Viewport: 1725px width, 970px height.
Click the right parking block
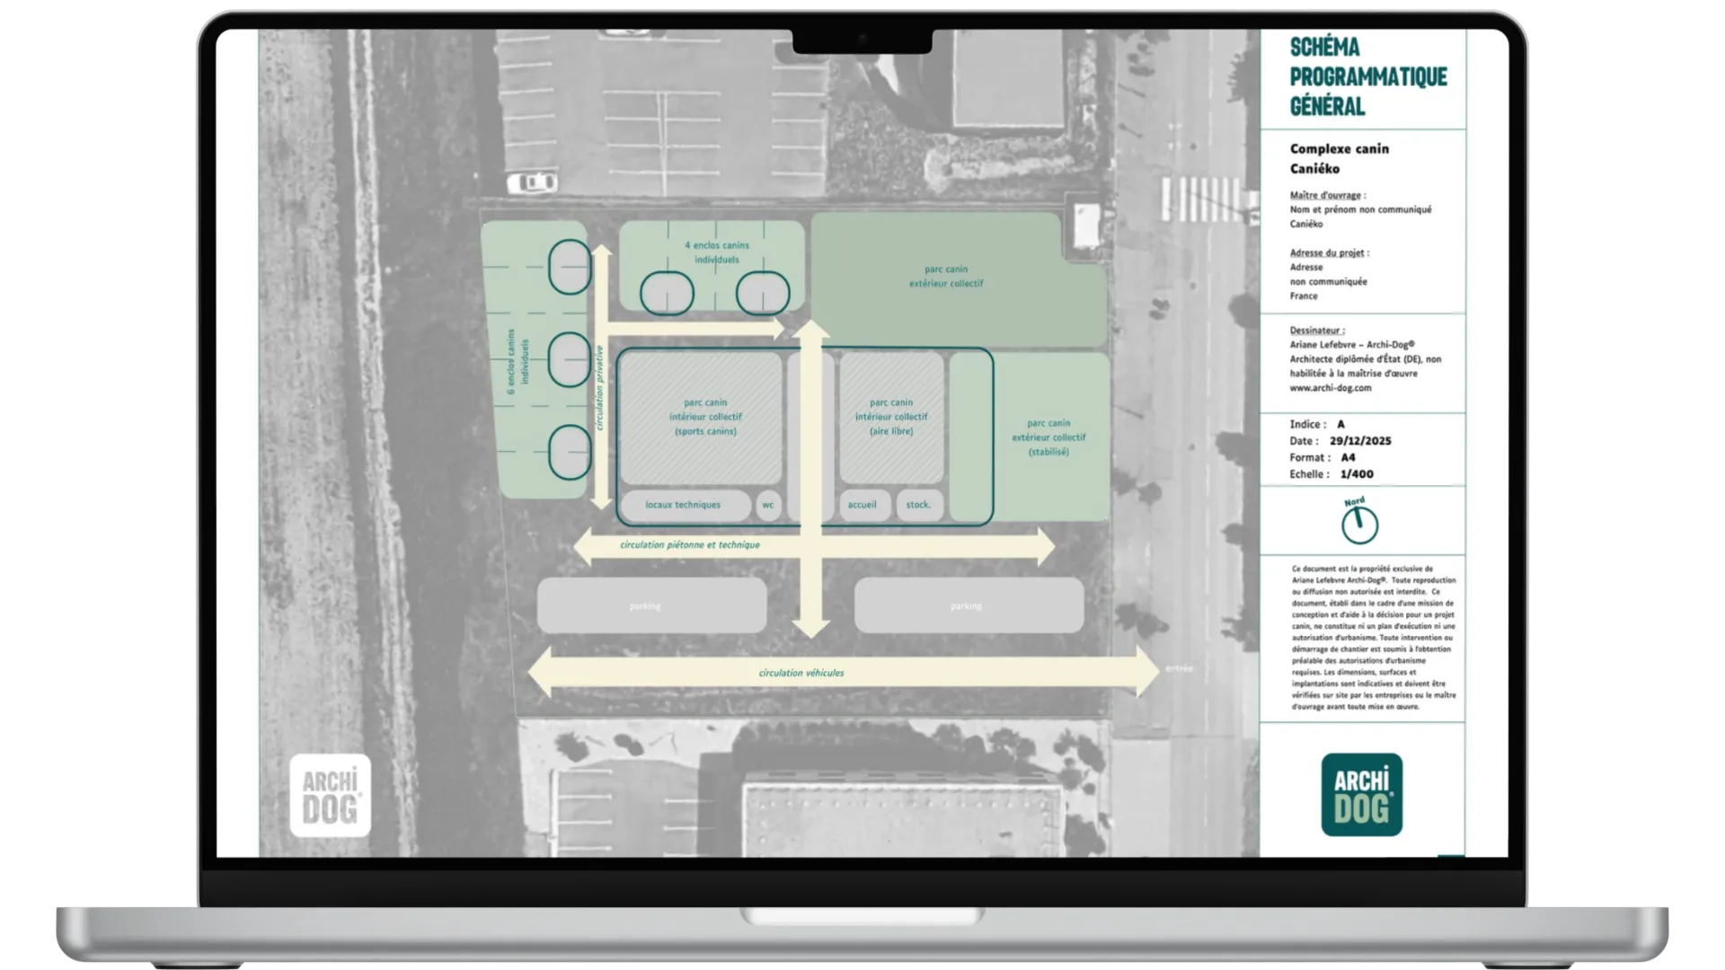(x=969, y=606)
